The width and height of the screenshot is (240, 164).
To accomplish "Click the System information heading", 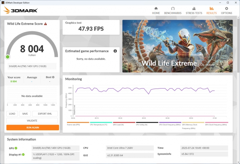I will point(22,139).
